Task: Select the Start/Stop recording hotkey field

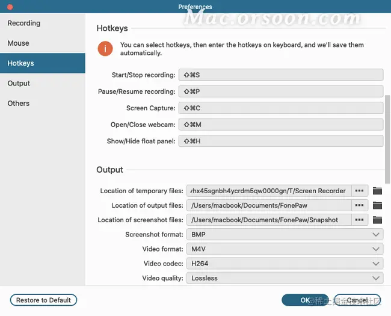Action: click(x=281, y=75)
